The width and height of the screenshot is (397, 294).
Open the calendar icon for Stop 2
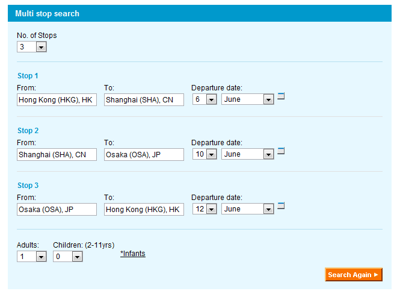281,151
